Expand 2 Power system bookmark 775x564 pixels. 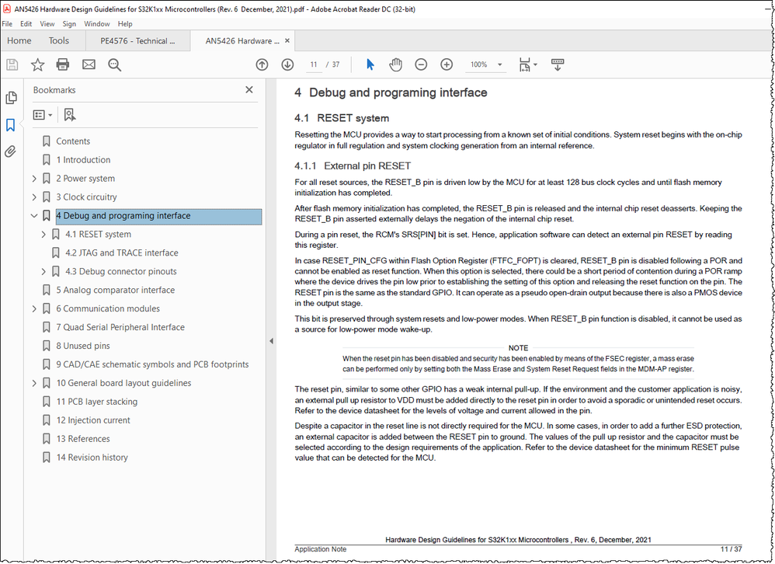34,179
